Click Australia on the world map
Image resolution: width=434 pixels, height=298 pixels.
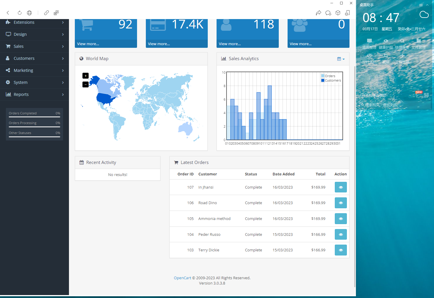pyautogui.click(x=185, y=128)
